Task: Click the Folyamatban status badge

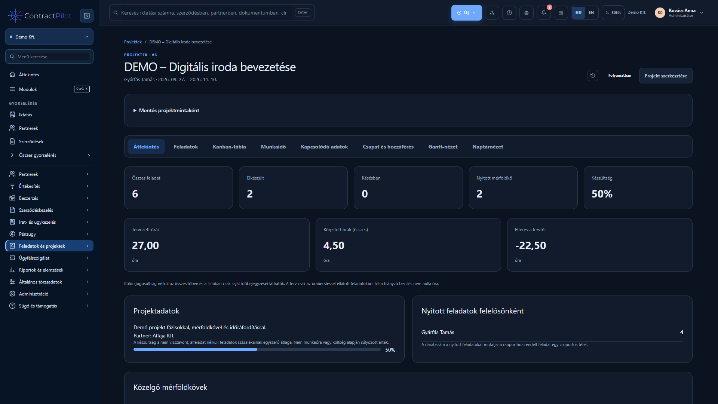Action: (620, 76)
